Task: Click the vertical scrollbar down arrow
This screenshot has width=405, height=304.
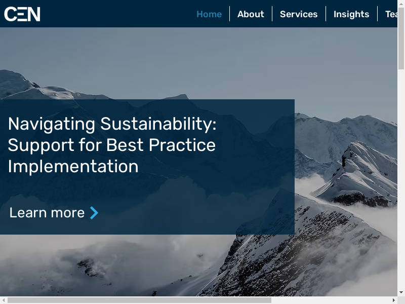Action: click(x=401, y=292)
